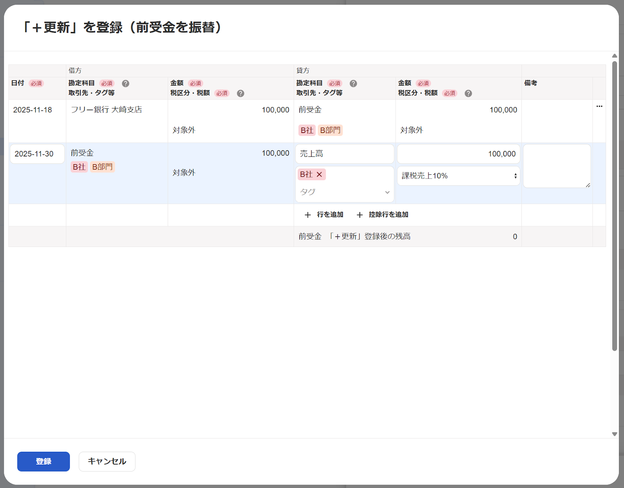Click the 2025-11-30 date field
The image size is (624, 488).
(37, 154)
